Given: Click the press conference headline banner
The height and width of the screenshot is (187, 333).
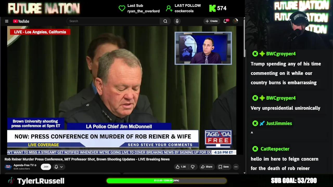Looking at the screenshot, I should (x=103, y=136).
